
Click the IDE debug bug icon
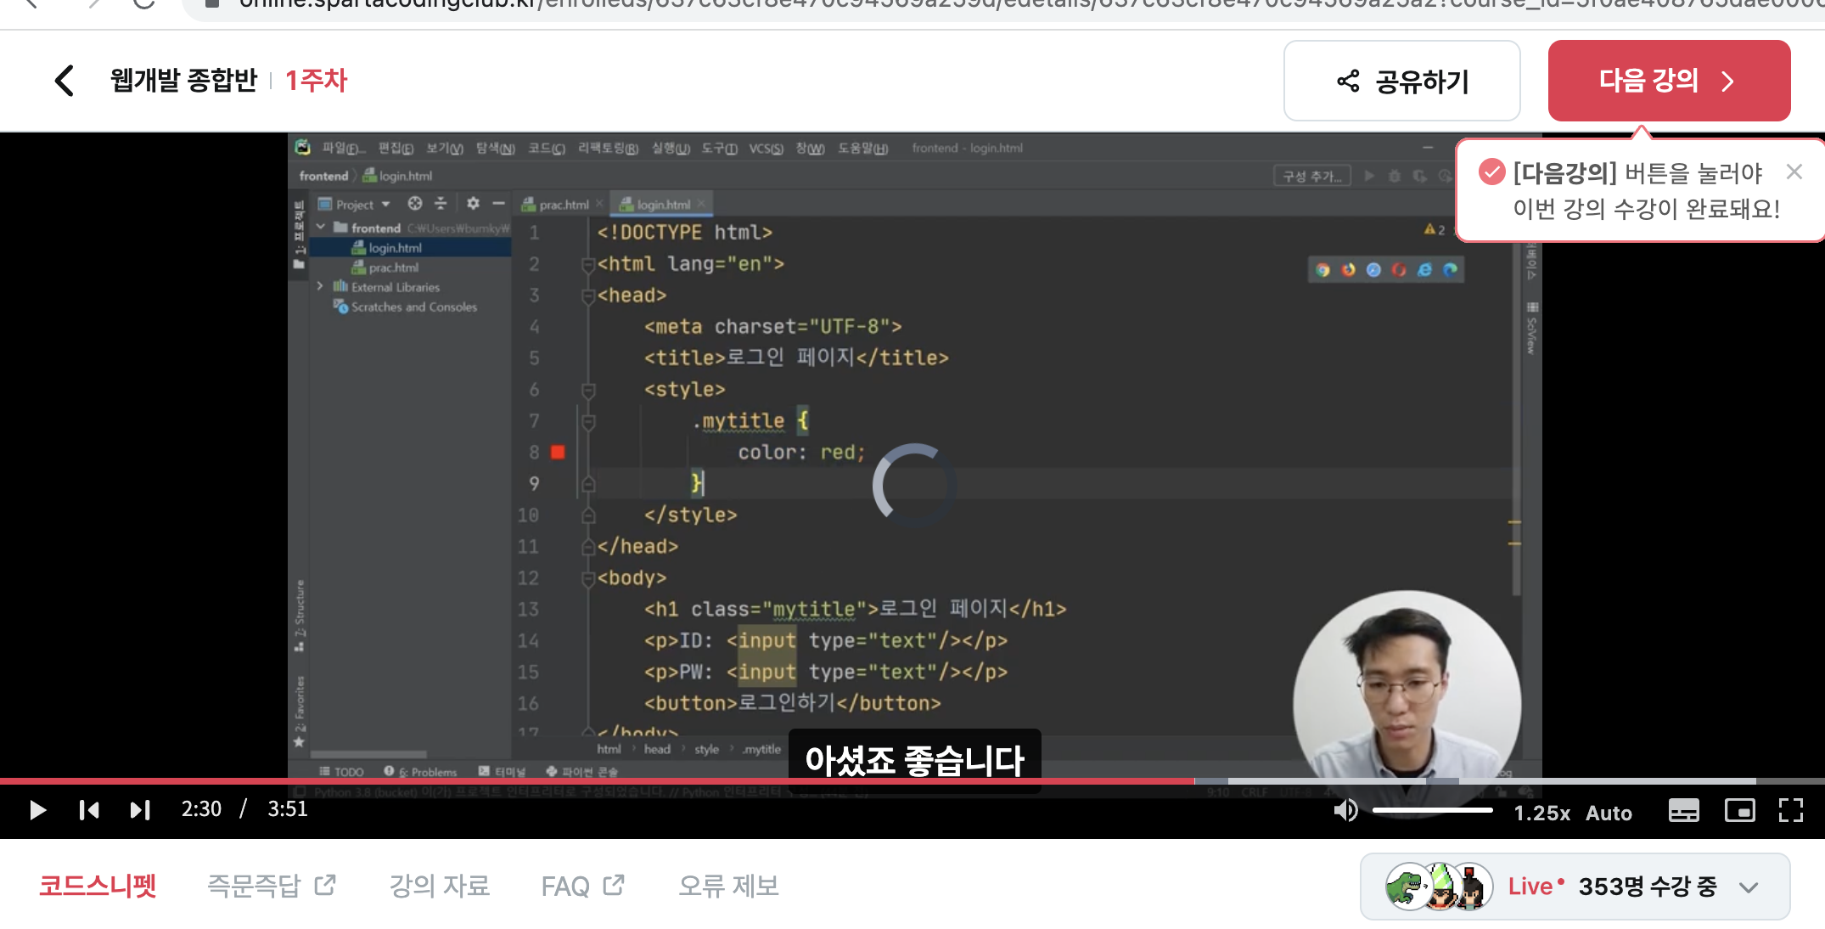(1394, 176)
